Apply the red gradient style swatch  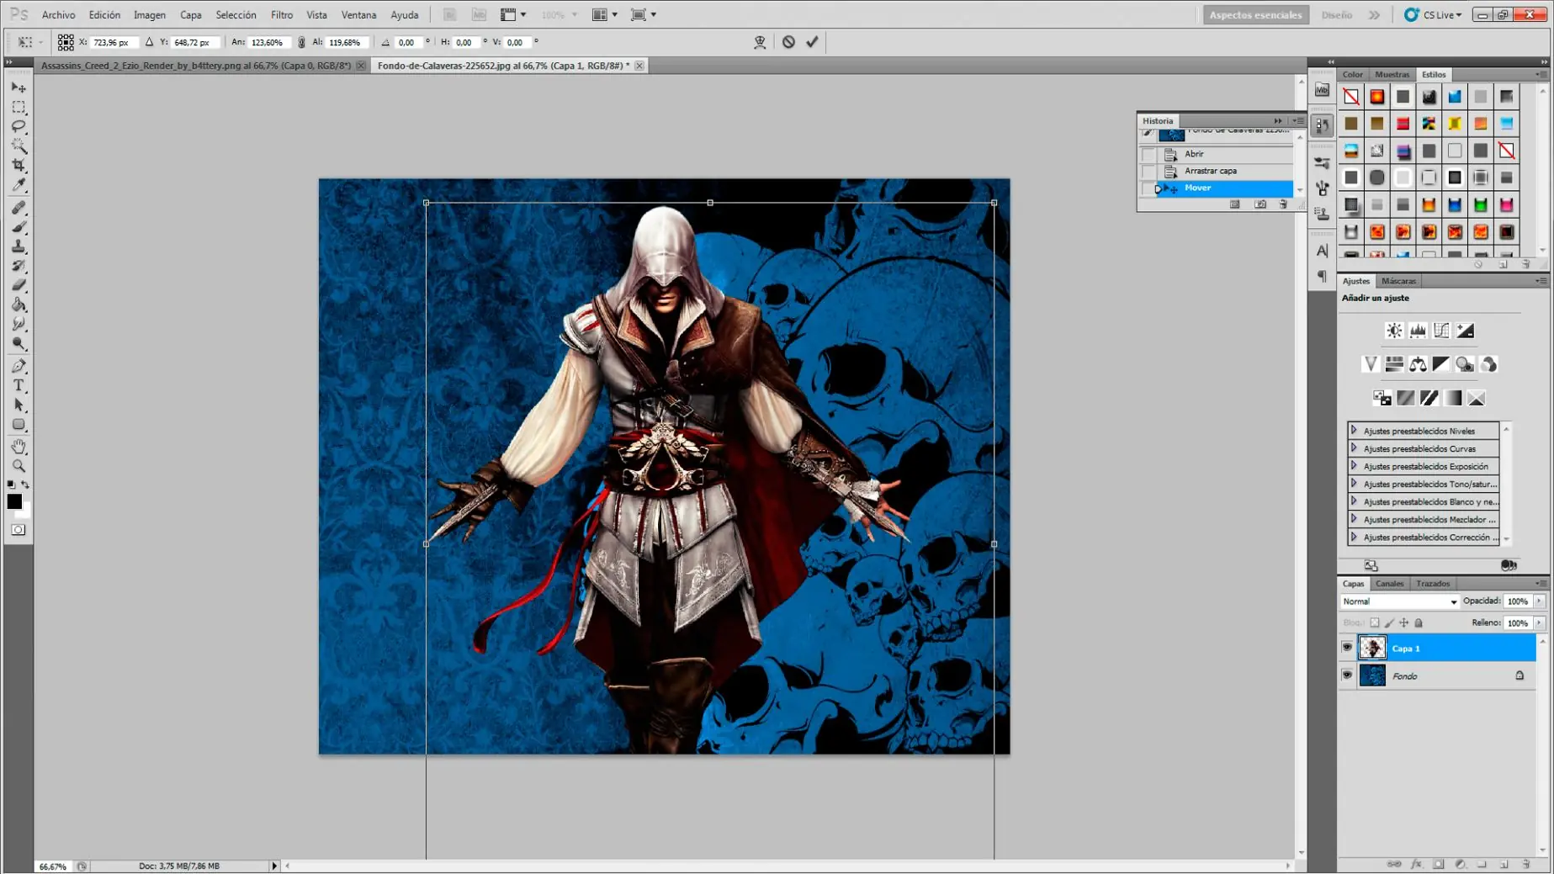pos(1403,124)
